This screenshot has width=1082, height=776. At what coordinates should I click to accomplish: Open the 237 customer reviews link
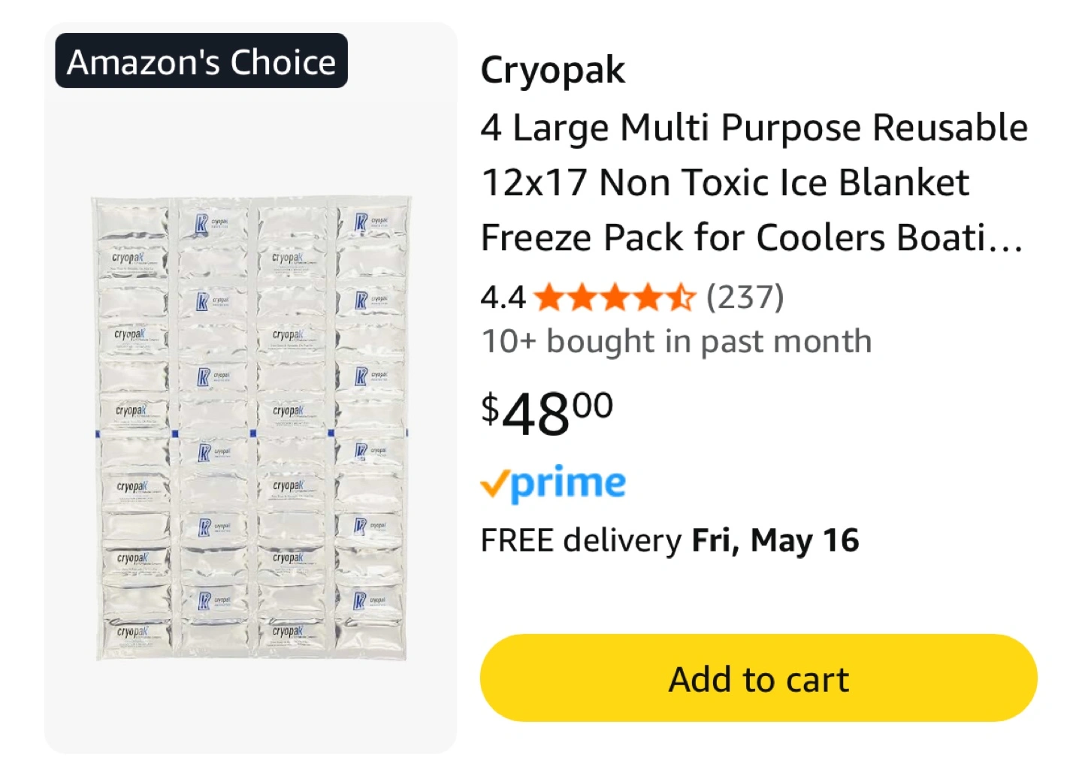click(745, 297)
